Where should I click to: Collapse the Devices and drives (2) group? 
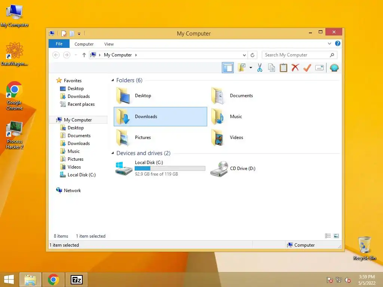(x=113, y=153)
